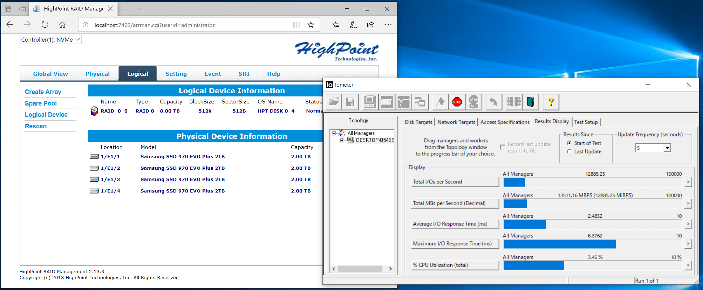Switch to the Physical tab
This screenshot has width=703, height=290.
point(97,74)
